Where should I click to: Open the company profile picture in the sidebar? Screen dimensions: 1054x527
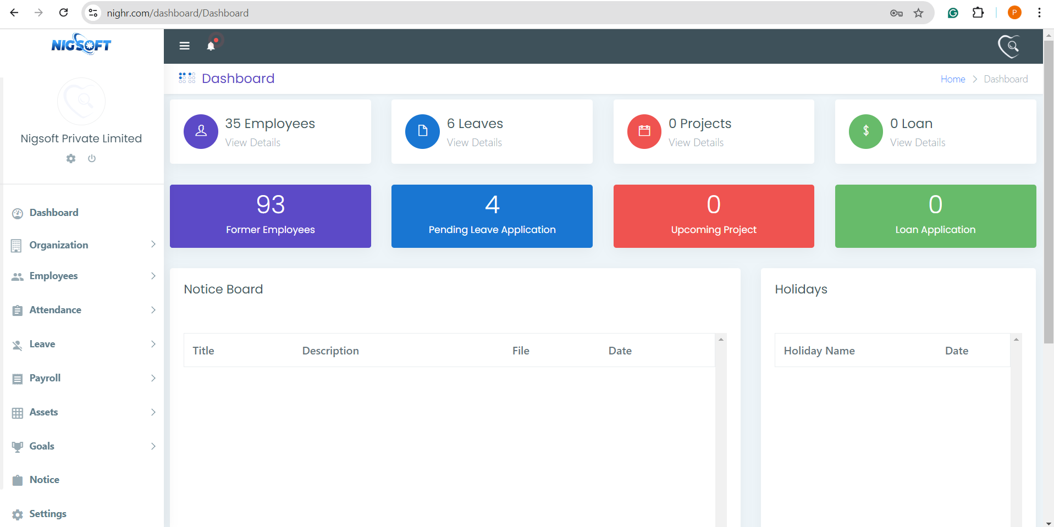(x=81, y=101)
